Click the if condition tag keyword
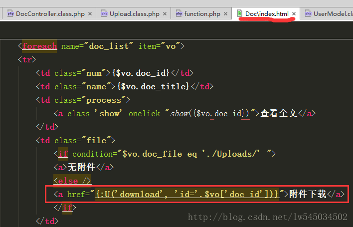The width and height of the screenshot is (353, 227). pos(63,154)
